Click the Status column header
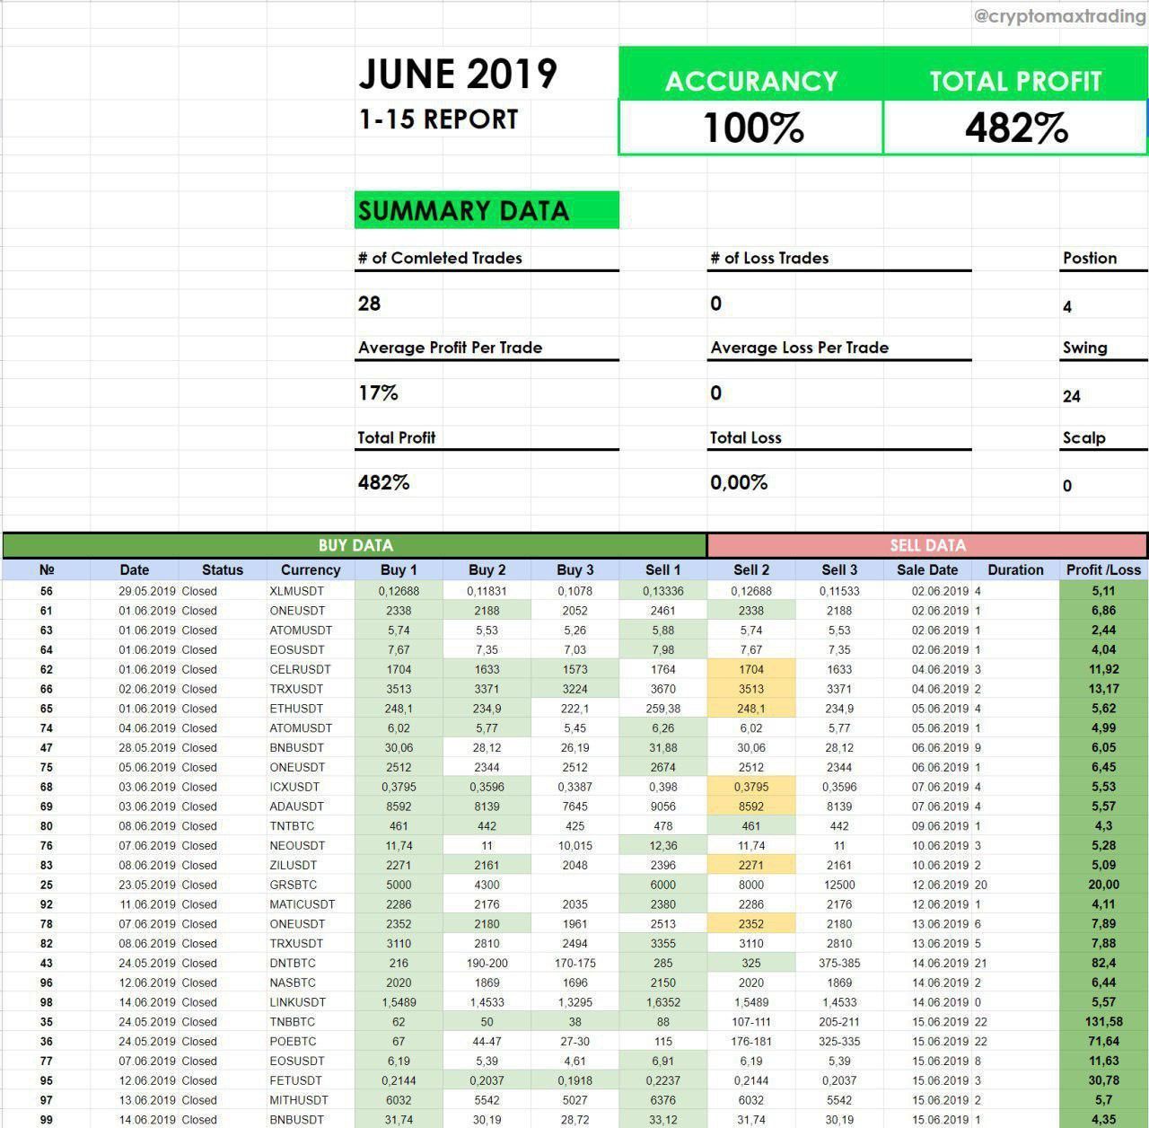 (x=223, y=569)
